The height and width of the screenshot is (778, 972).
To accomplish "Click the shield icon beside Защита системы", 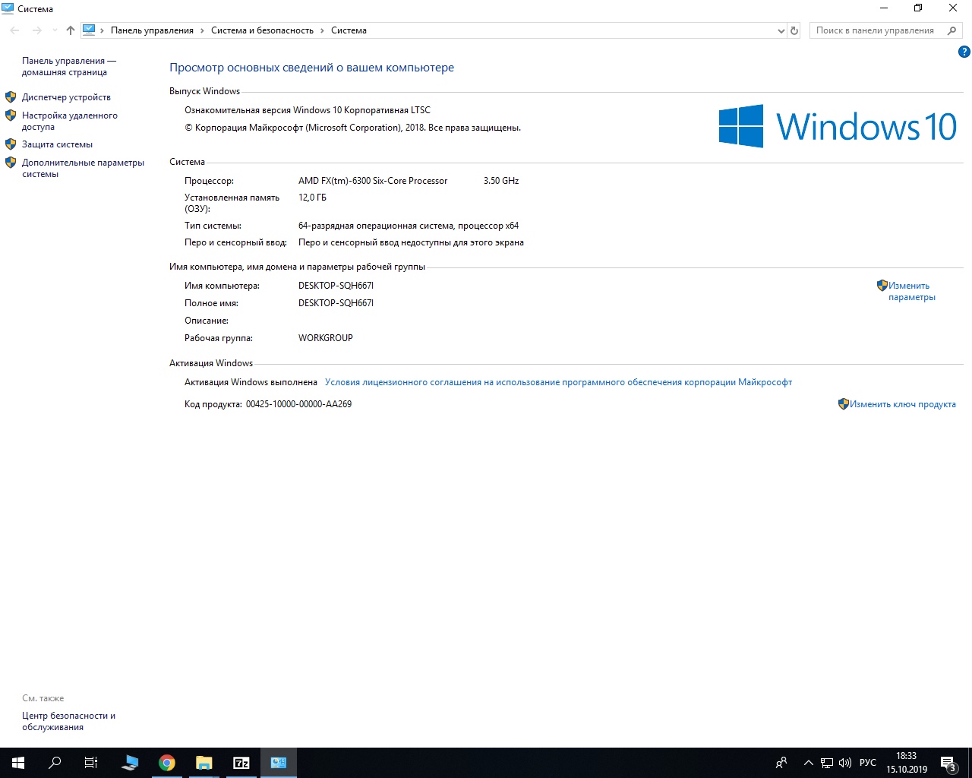I will click(11, 144).
